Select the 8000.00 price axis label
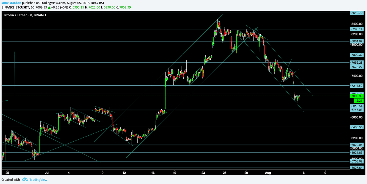This screenshot has width=367, height=184. pos(357,45)
